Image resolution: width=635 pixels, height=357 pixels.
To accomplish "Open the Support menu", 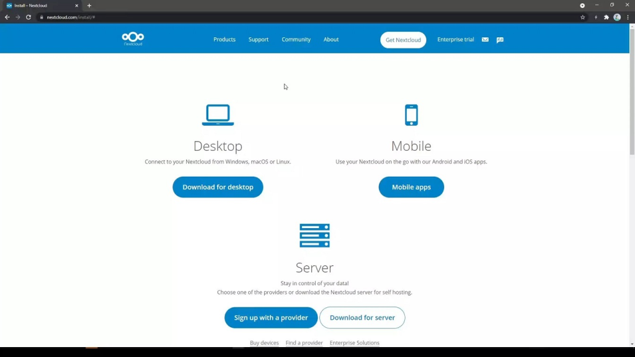I will click(x=259, y=40).
